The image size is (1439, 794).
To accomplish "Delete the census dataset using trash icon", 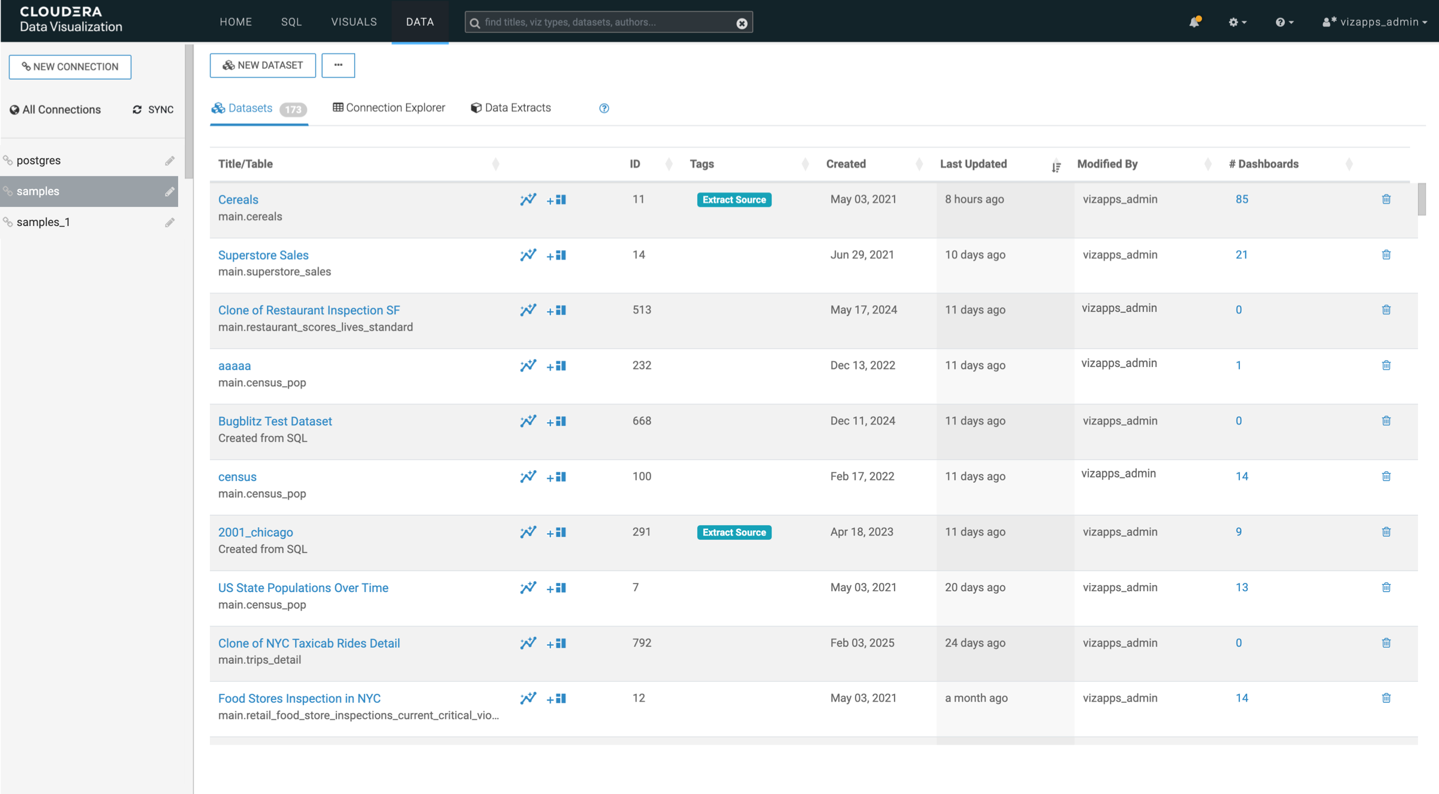I will [x=1386, y=476].
